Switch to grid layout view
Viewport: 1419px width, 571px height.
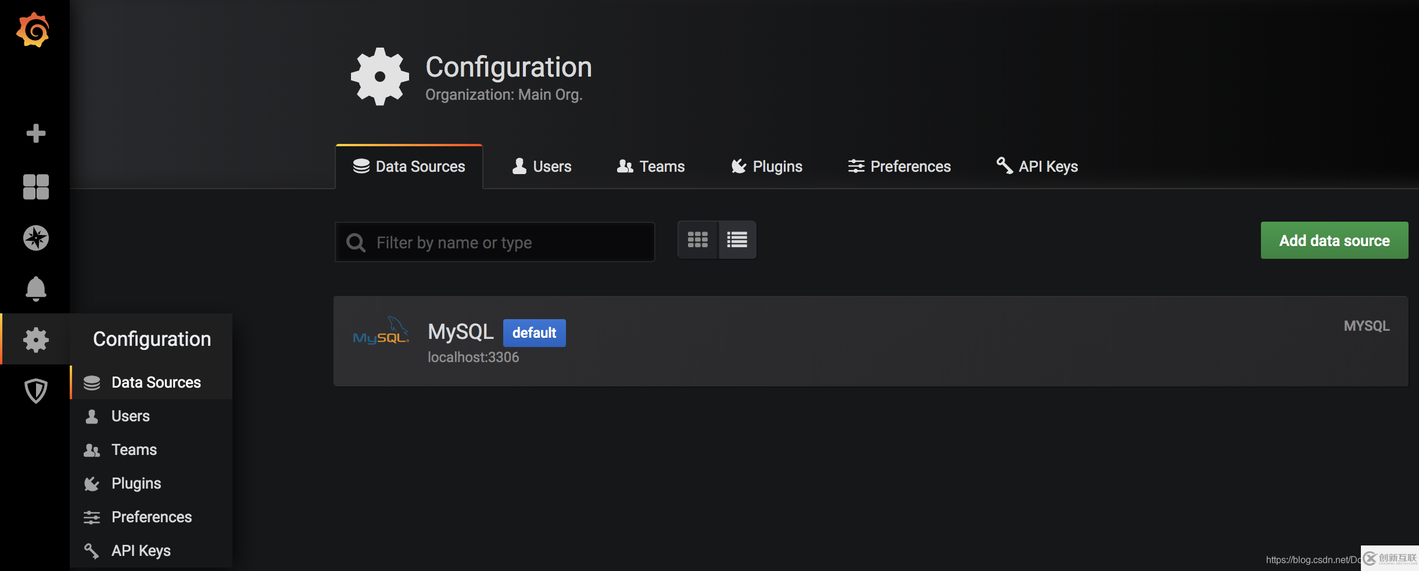(698, 240)
